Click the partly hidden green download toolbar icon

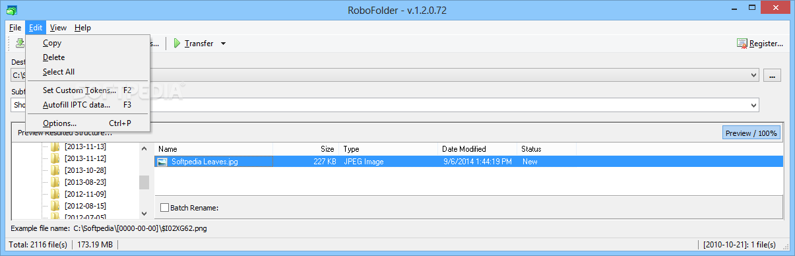pyautogui.click(x=20, y=44)
